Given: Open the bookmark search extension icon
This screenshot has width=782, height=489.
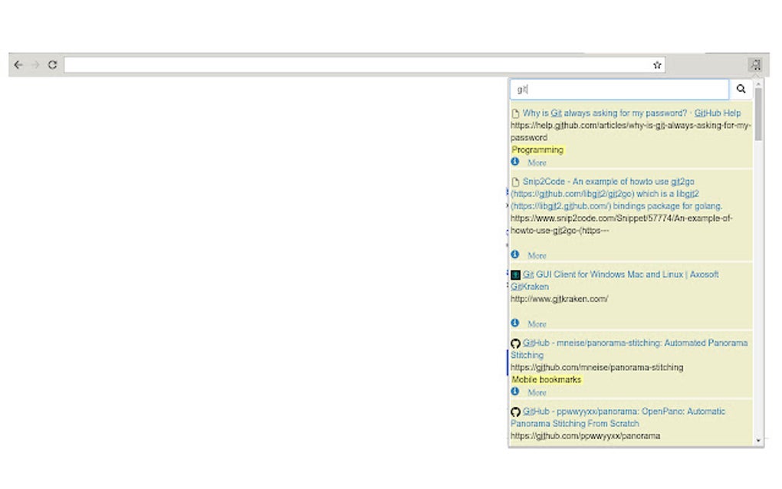Looking at the screenshot, I should tap(755, 64).
